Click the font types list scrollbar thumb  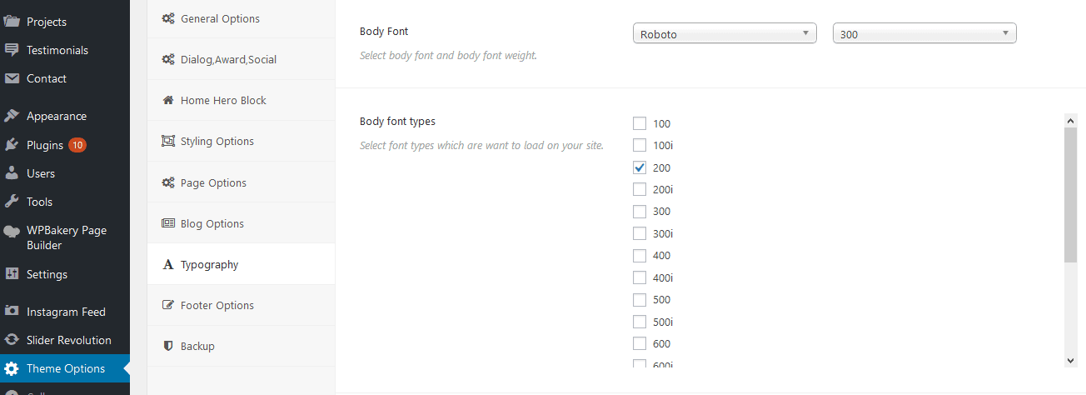tap(1071, 195)
